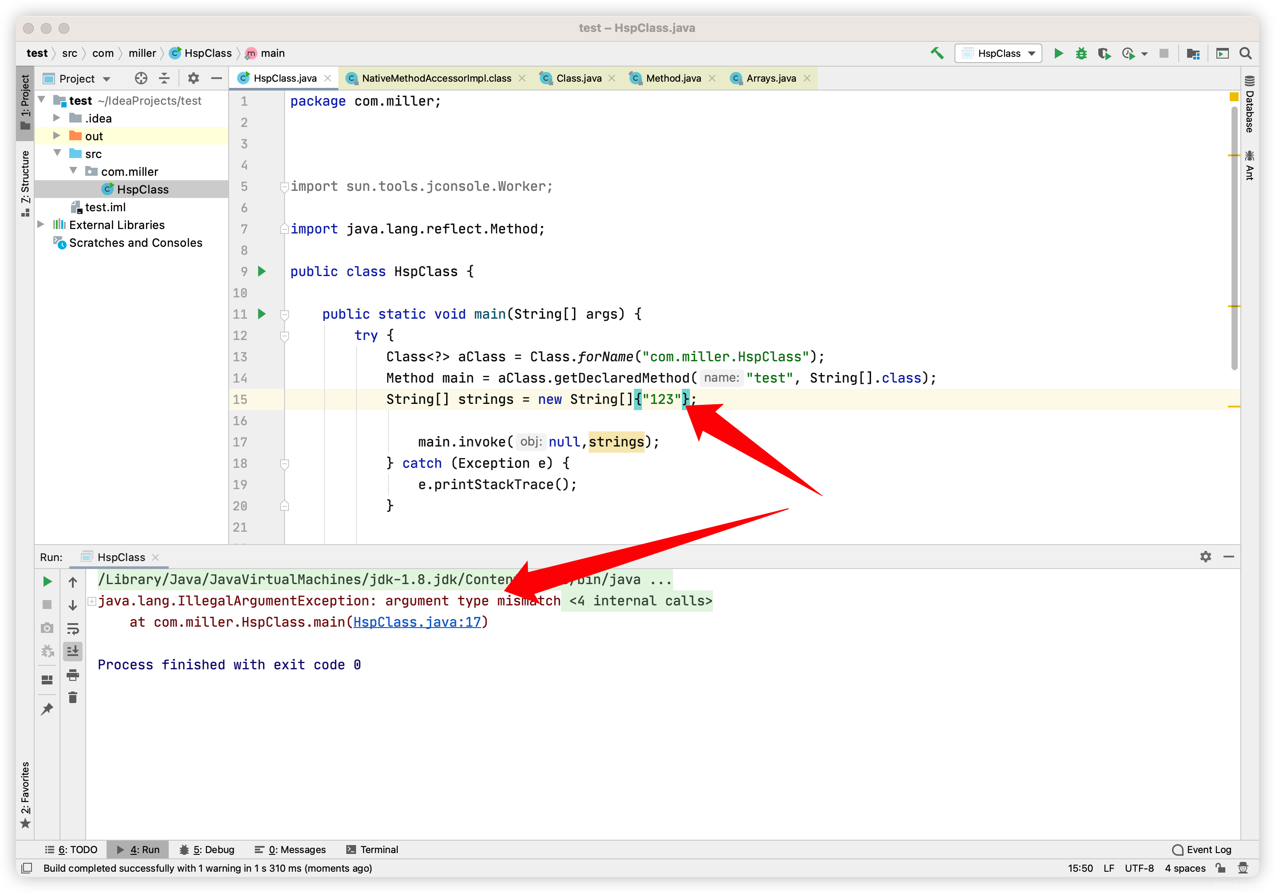The width and height of the screenshot is (1275, 893).
Task: Click the run gutter arrow on line 11
Action: 262,314
